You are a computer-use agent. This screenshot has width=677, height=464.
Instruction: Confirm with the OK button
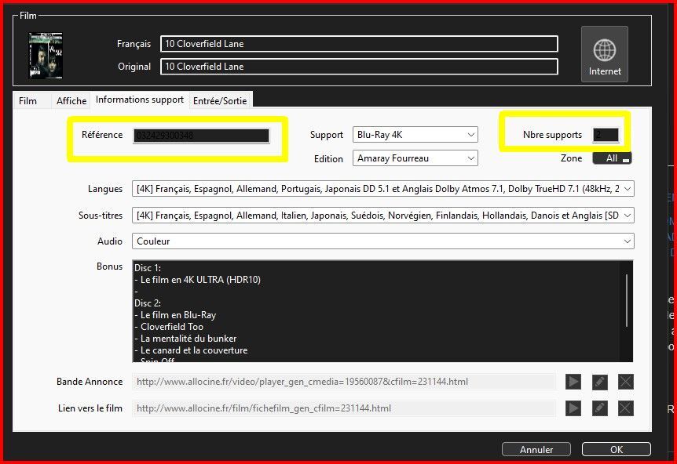(x=616, y=449)
